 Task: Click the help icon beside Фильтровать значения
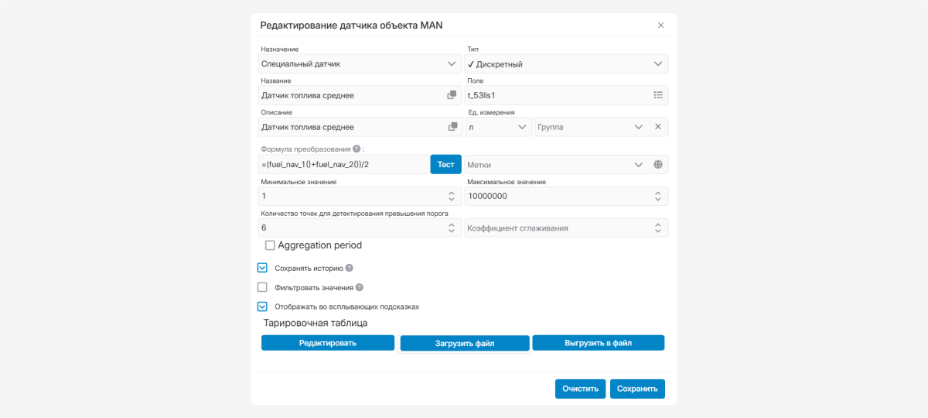pyautogui.click(x=360, y=287)
